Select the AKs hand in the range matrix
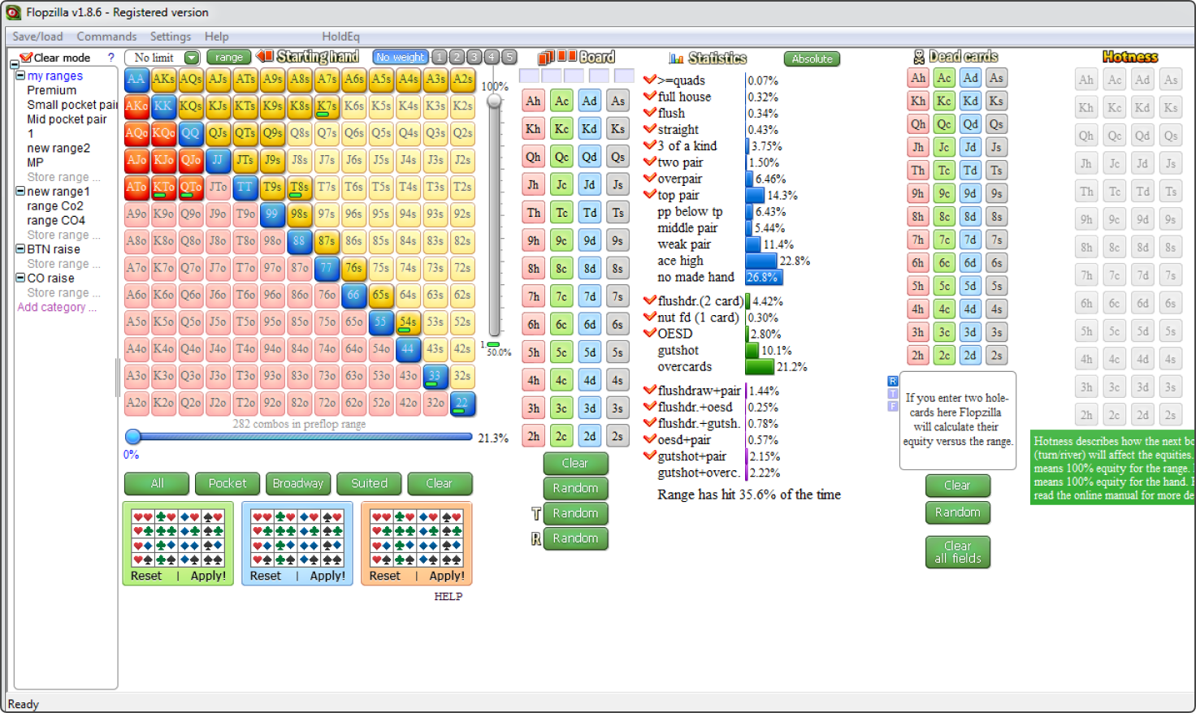 pyautogui.click(x=163, y=80)
